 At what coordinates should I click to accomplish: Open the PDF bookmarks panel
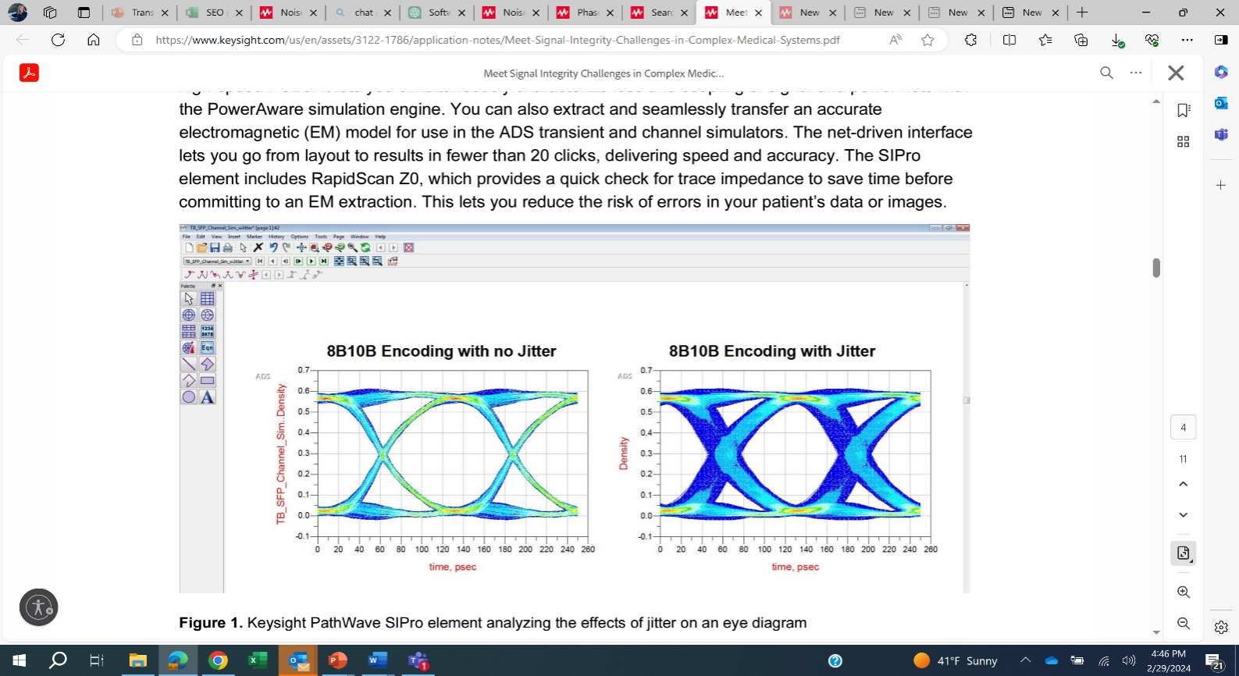pos(1184,110)
